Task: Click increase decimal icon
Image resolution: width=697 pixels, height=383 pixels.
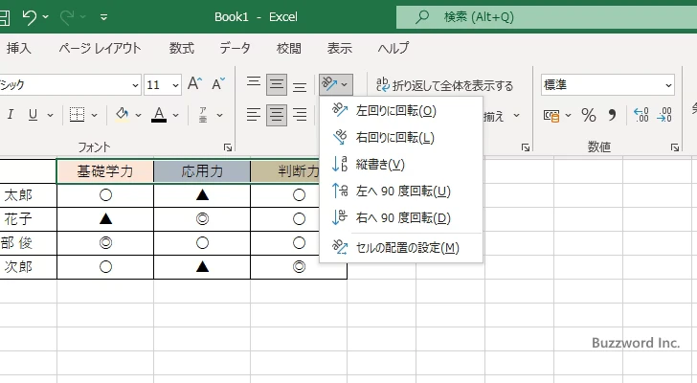Action: [x=641, y=116]
